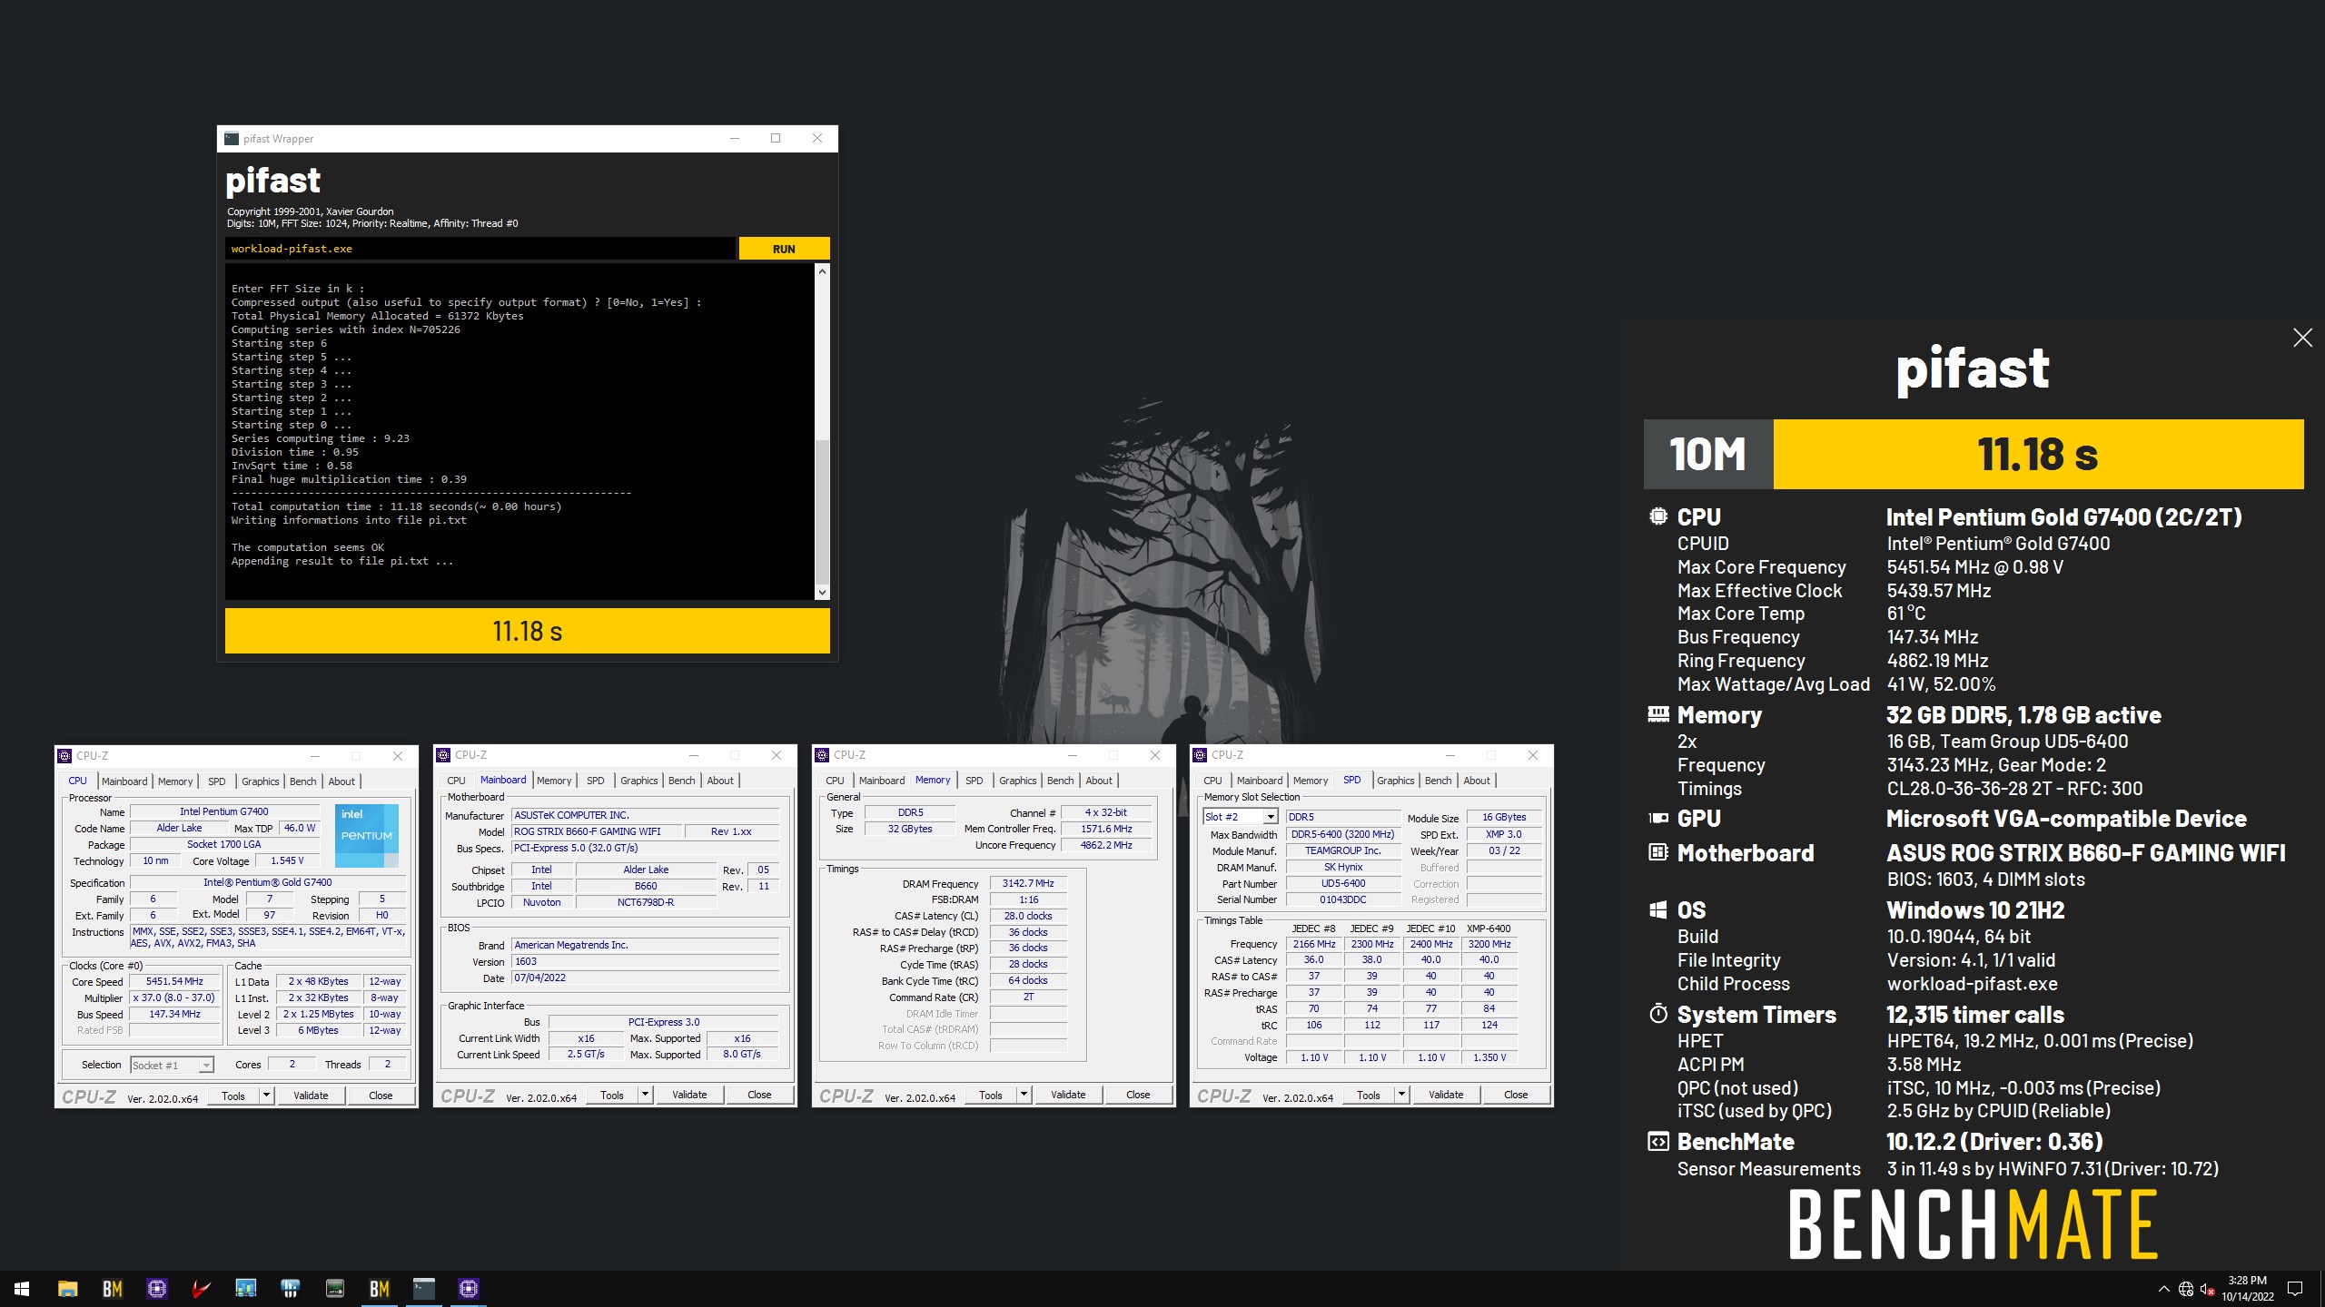Open File Explorer from the taskbar
2325x1307 pixels.
tap(67, 1289)
